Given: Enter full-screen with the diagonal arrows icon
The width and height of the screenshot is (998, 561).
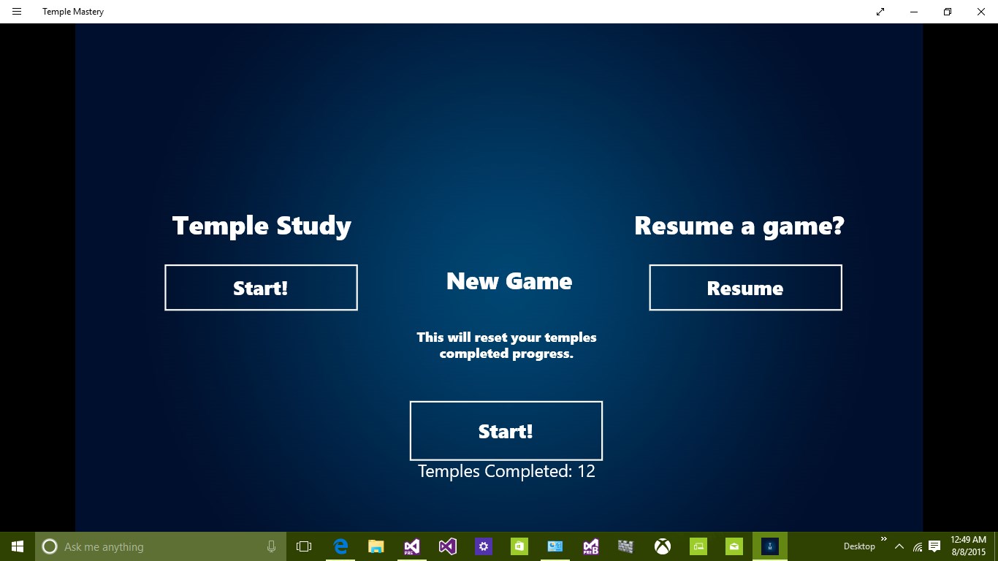Looking at the screenshot, I should click(880, 12).
